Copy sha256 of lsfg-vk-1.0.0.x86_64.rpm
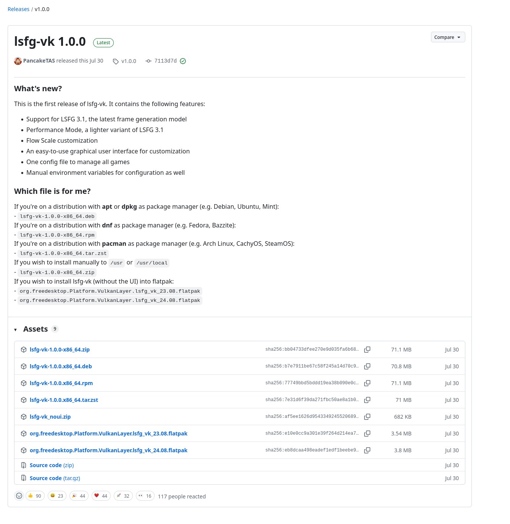 (367, 383)
